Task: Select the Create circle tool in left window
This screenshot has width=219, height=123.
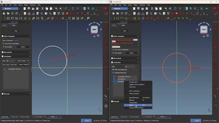Action: pyautogui.click(x=88, y=14)
